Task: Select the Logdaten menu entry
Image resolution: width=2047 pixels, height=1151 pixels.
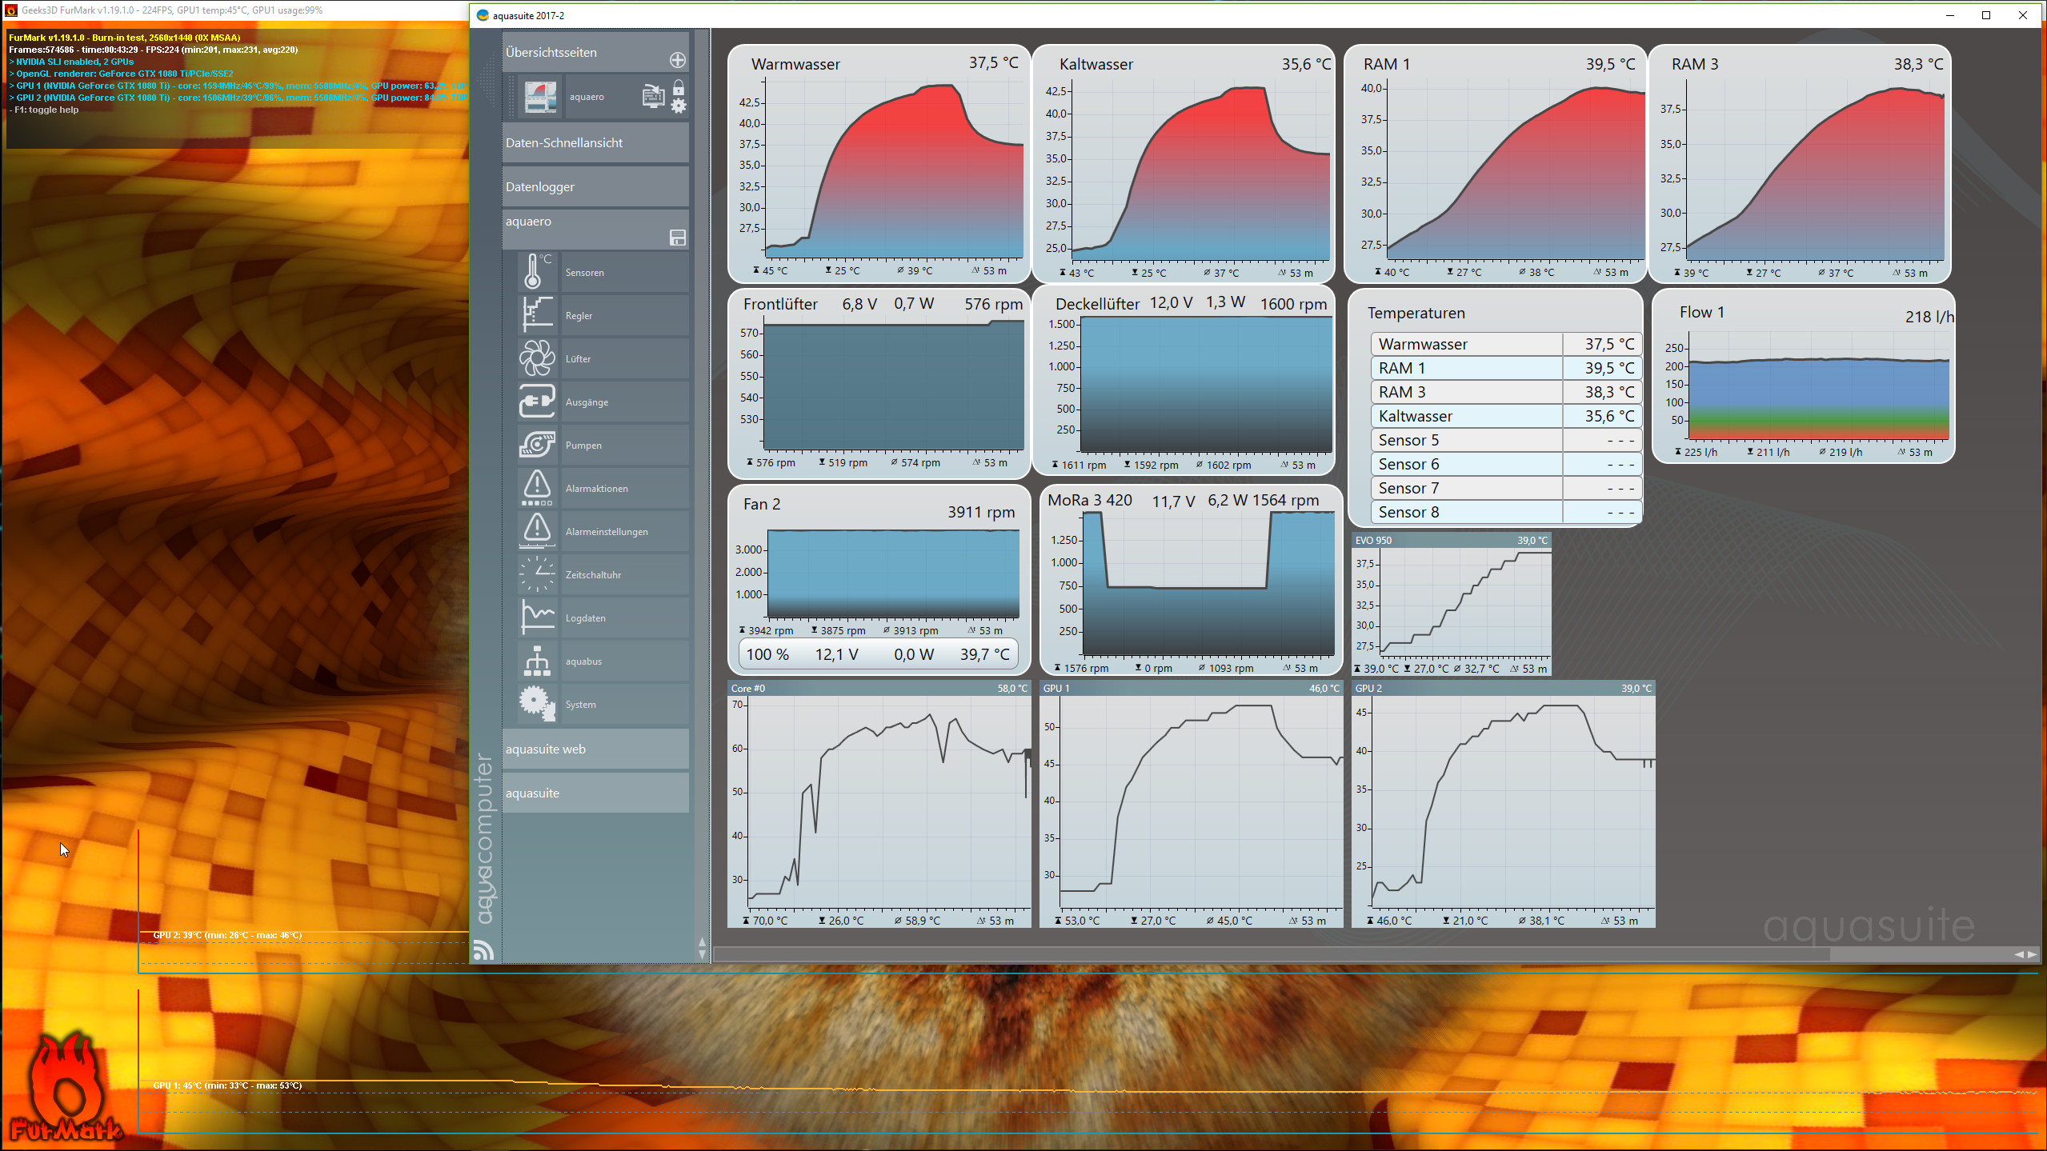Action: point(585,618)
